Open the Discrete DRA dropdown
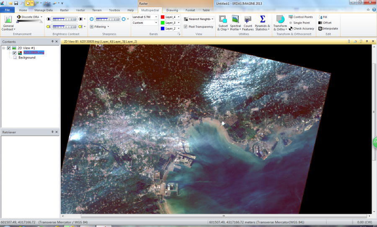The height and width of the screenshot is (227, 377). [x=41, y=17]
